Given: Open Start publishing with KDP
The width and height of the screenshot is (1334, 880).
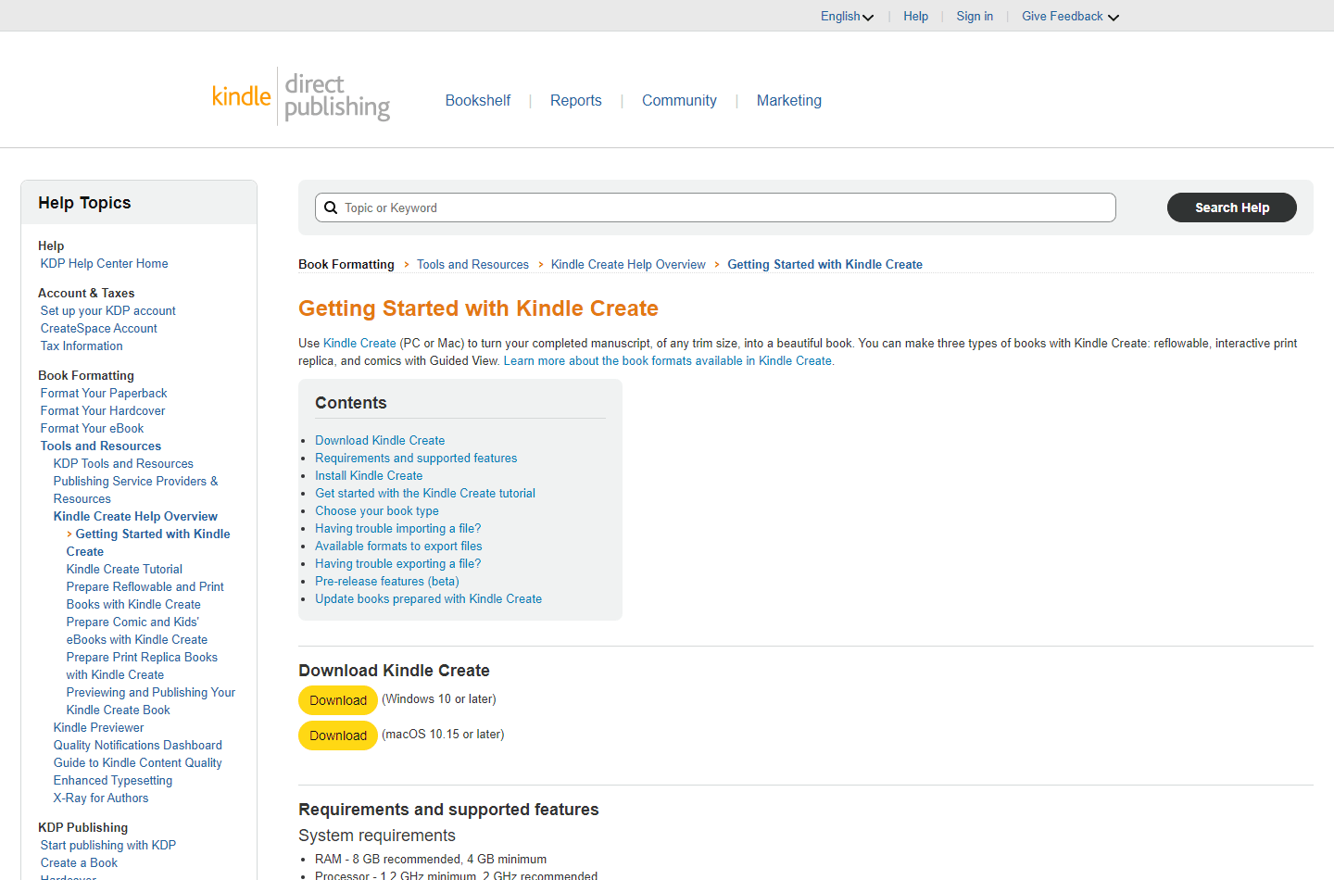Looking at the screenshot, I should [107, 845].
